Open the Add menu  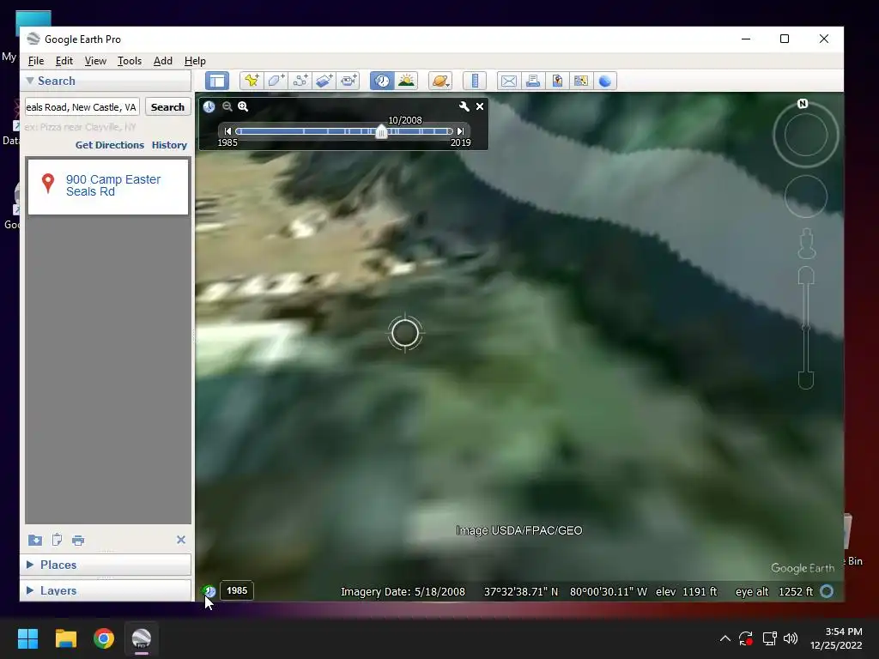pos(163,61)
